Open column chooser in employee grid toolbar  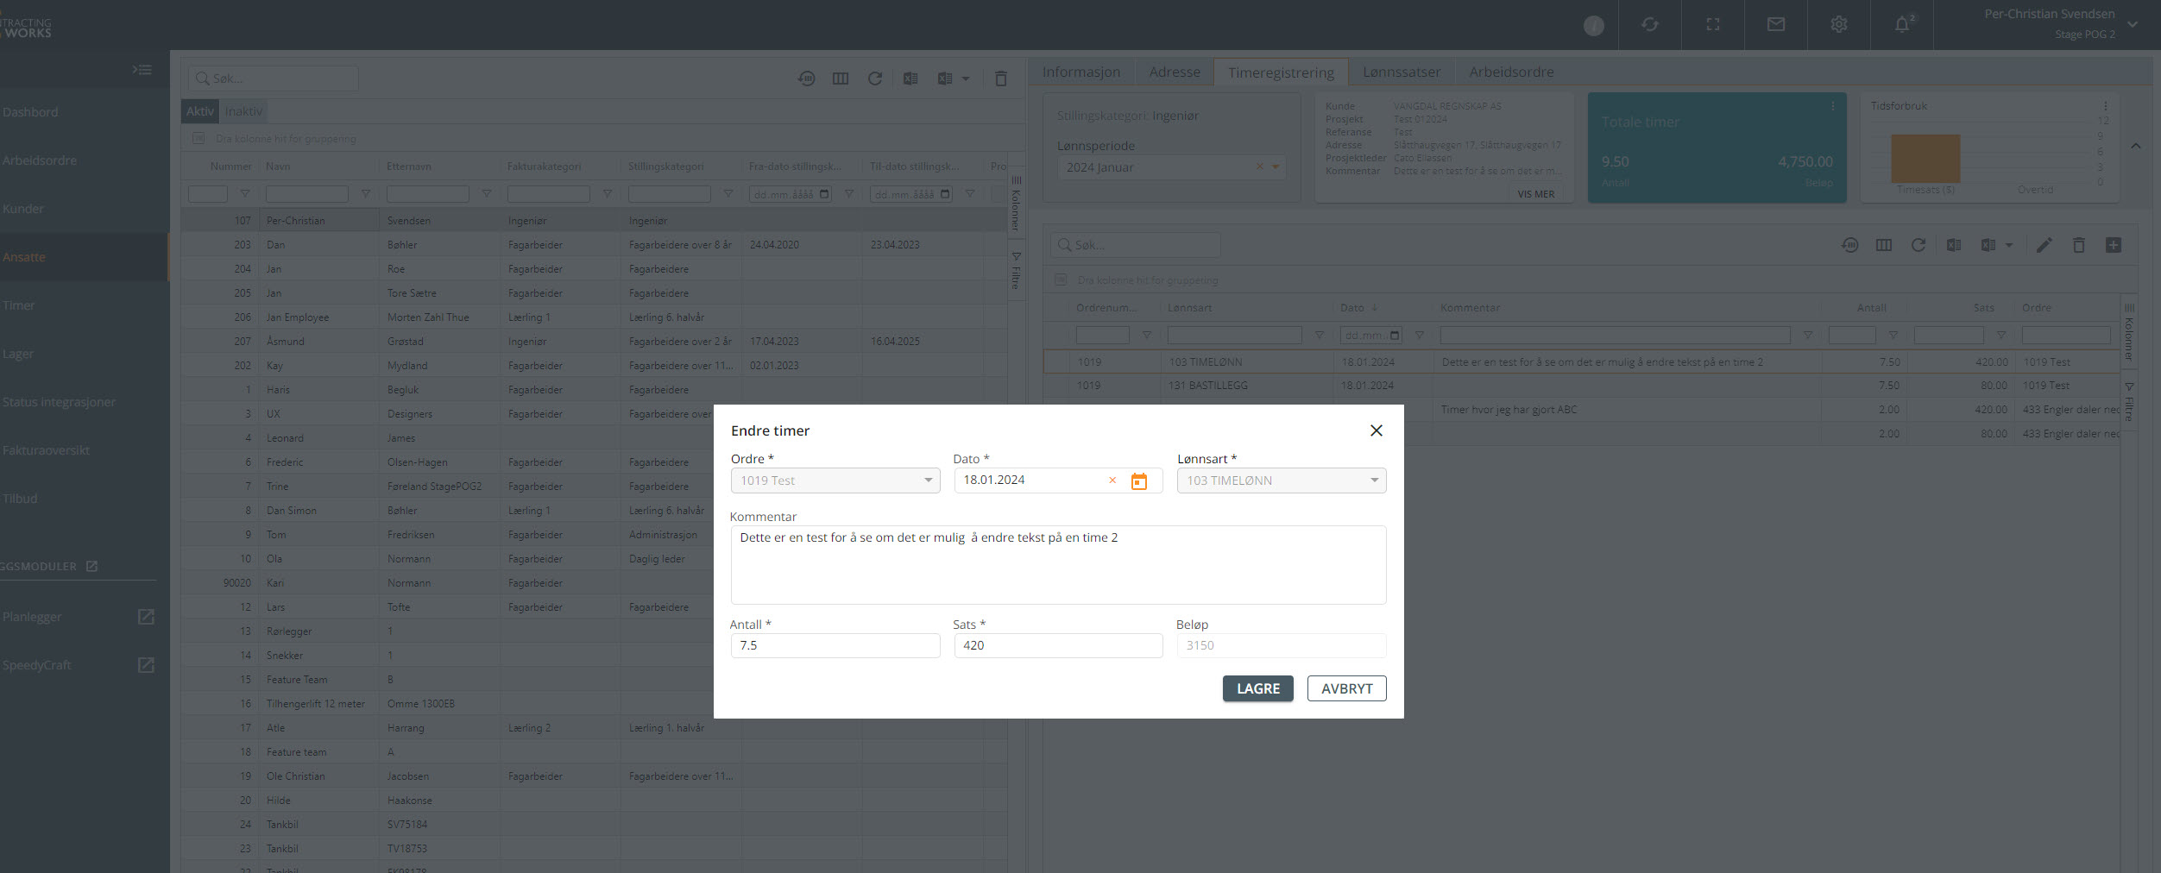pyautogui.click(x=841, y=79)
